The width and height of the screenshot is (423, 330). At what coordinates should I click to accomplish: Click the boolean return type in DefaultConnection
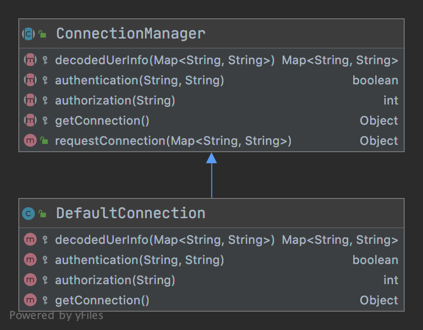point(375,260)
